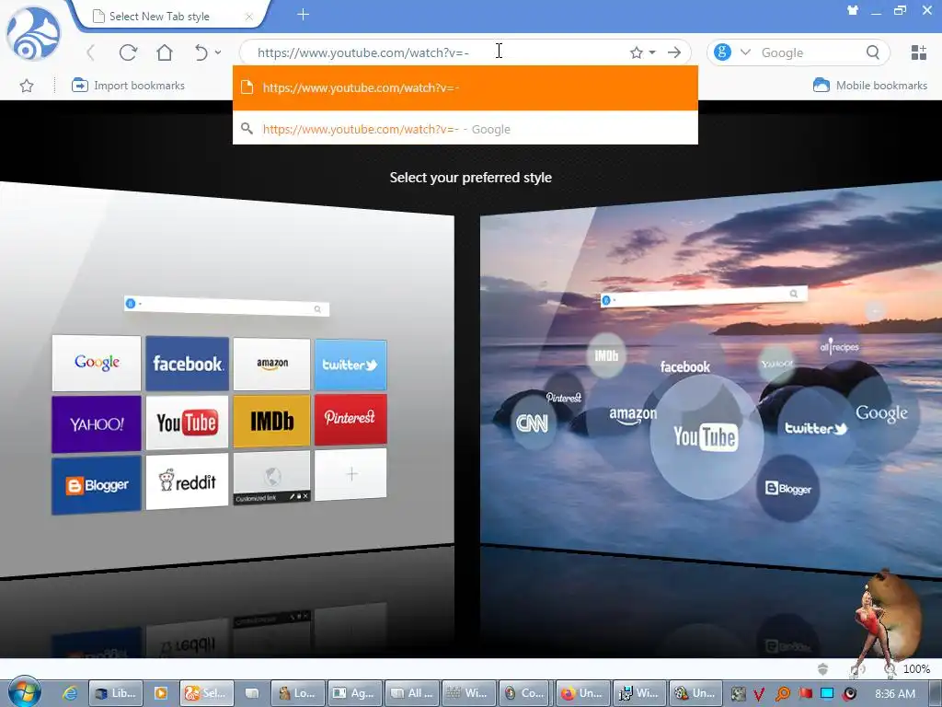The image size is (942, 707).
Task: Click the undo closed tab arrow icon
Action: pos(201,52)
